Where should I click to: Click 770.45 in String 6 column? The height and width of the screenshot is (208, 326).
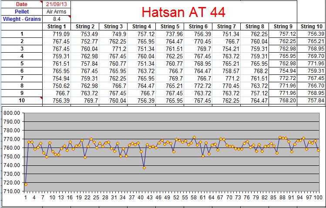click(x=198, y=41)
